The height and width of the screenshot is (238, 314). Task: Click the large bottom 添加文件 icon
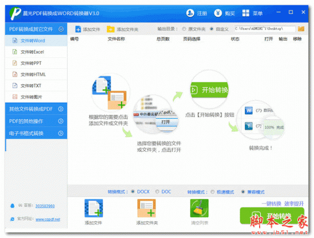[x=94, y=208]
